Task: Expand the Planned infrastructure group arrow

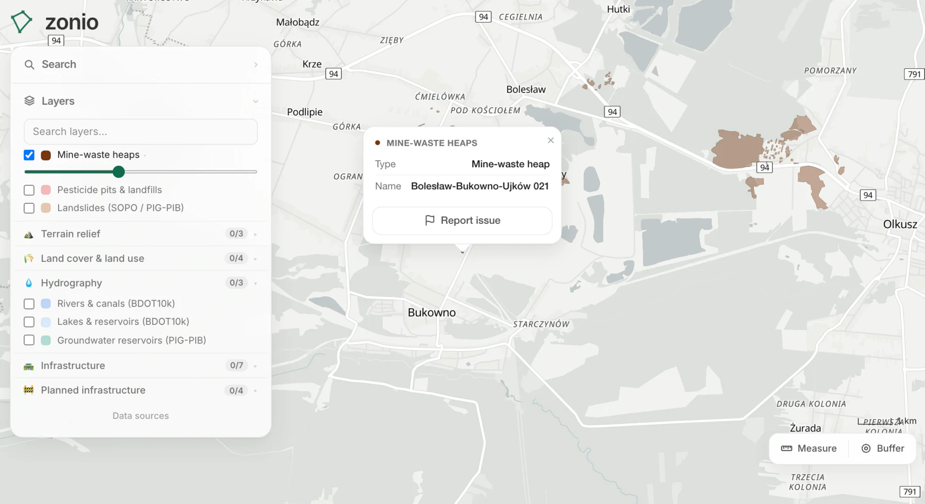Action: 255,391
